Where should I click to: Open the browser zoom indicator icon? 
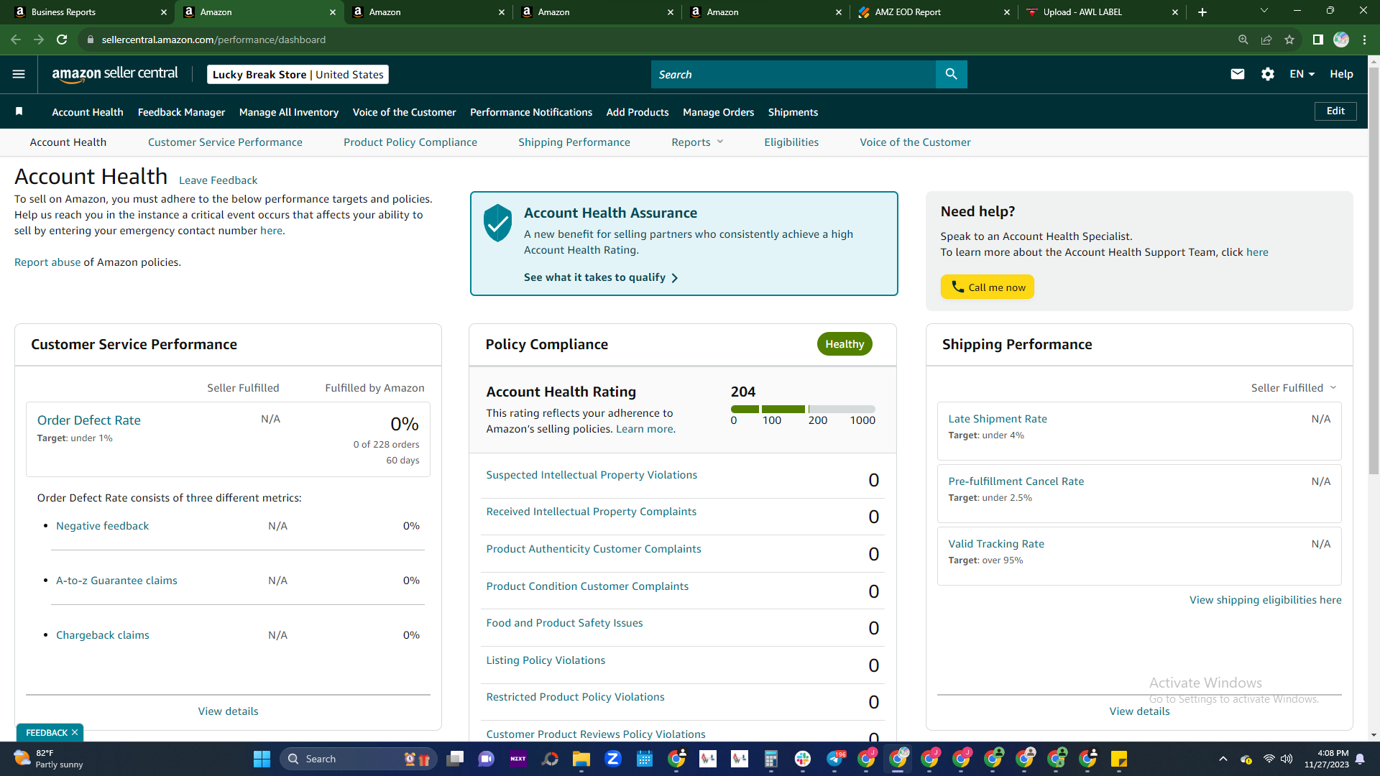1243,40
